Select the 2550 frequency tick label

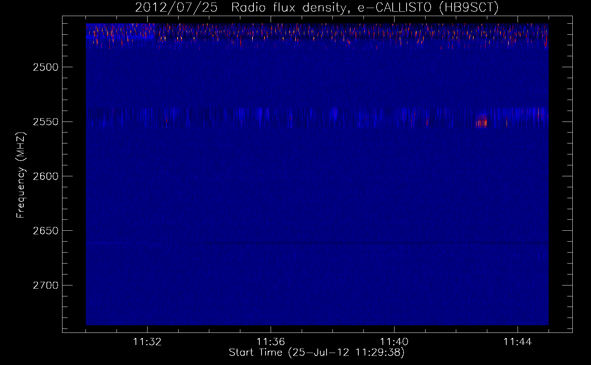(x=45, y=122)
